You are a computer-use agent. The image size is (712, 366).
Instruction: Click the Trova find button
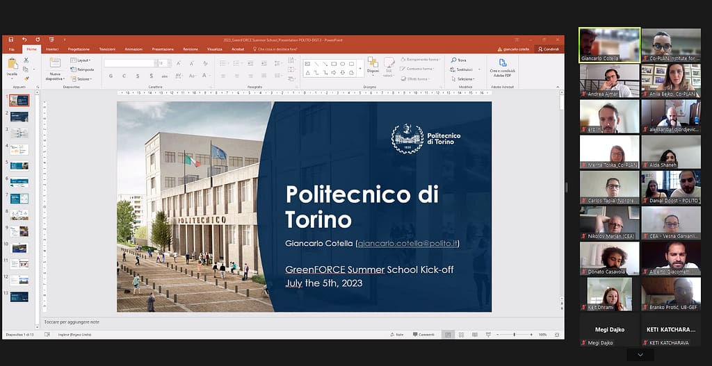pyautogui.click(x=459, y=60)
